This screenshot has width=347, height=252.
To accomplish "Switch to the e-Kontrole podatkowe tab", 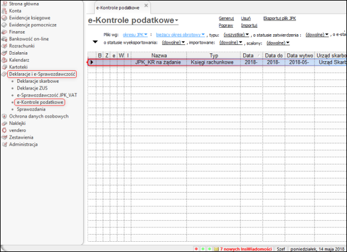I will [117, 8].
